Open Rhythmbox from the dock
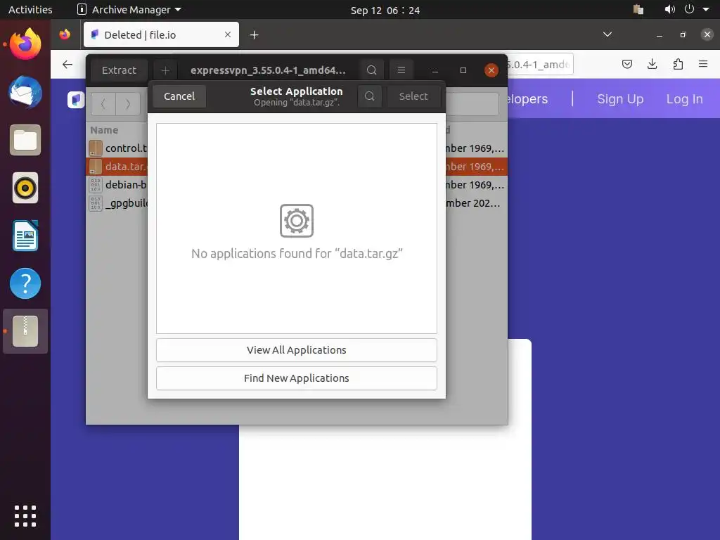The image size is (720, 540). (x=25, y=188)
